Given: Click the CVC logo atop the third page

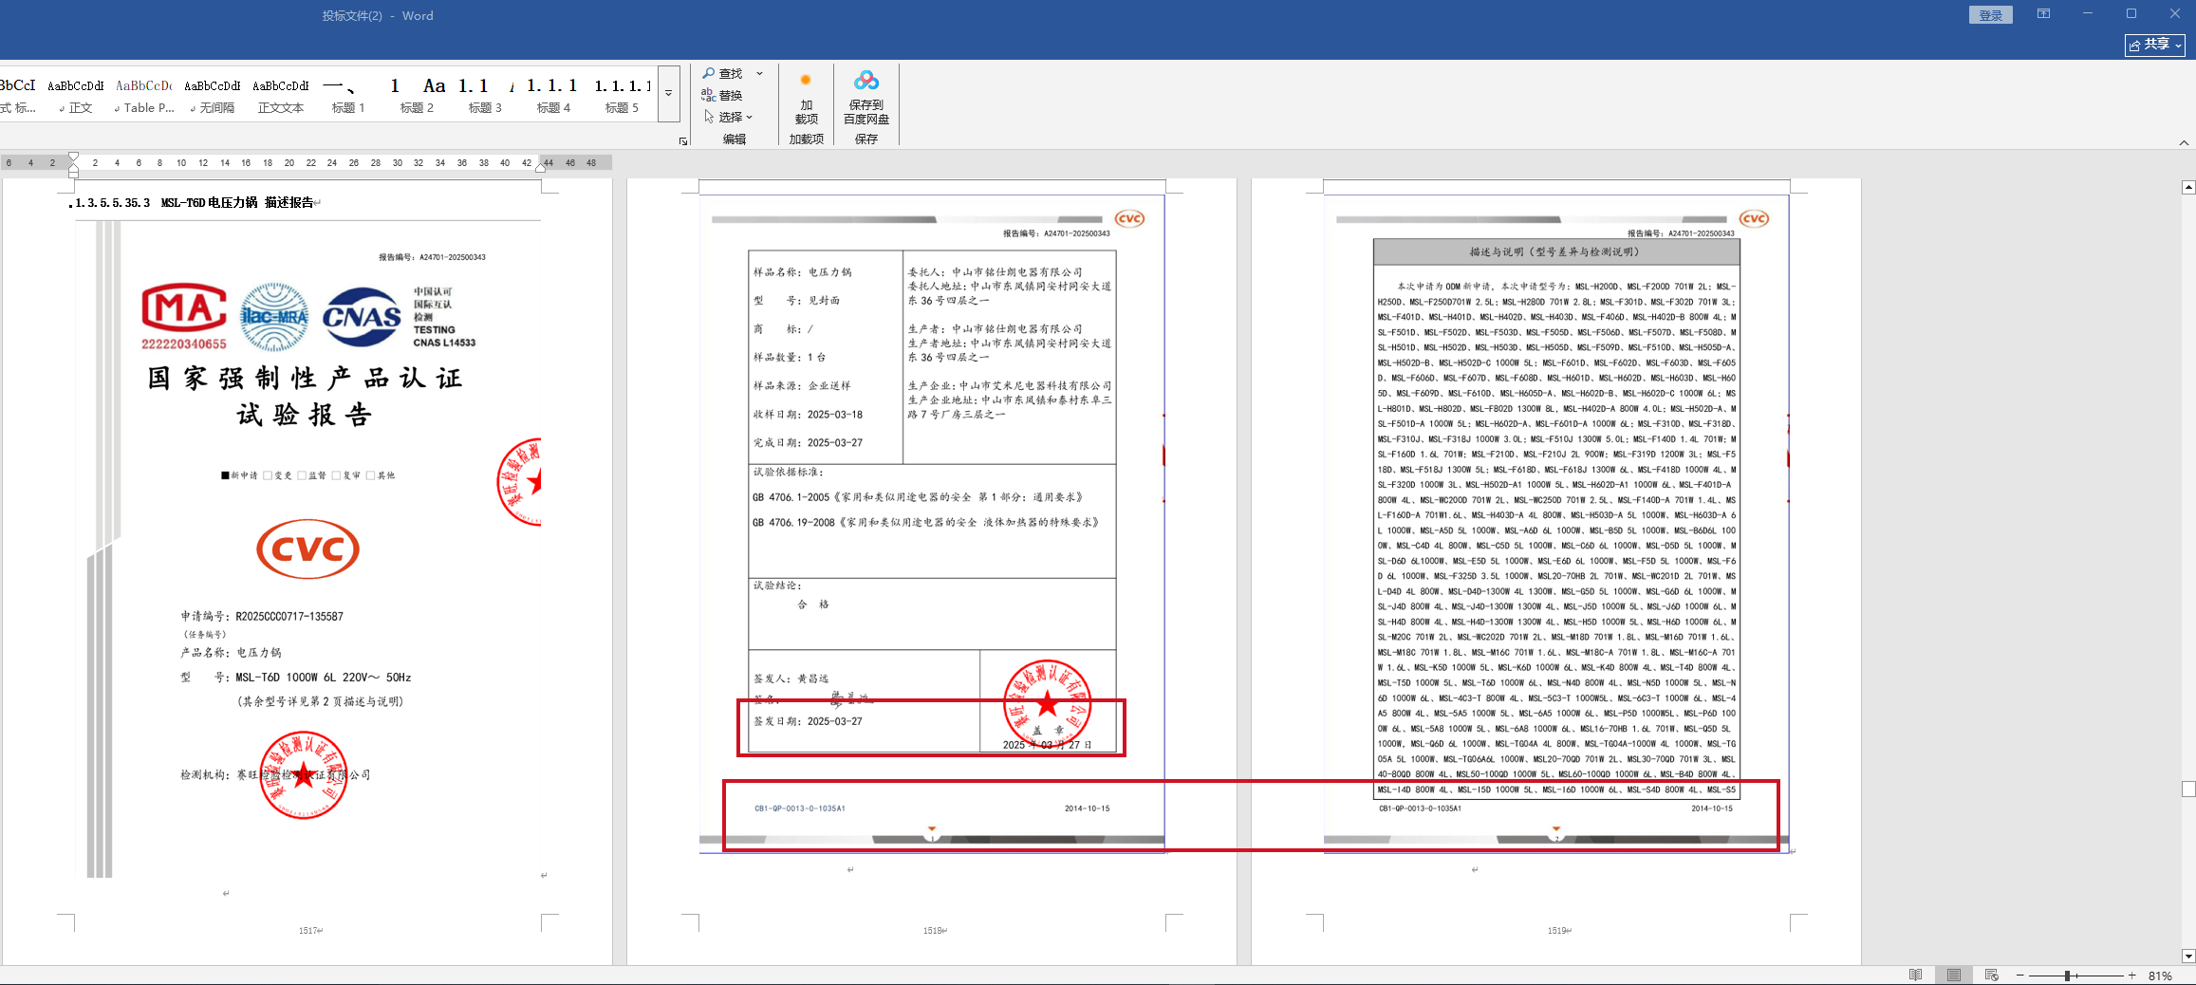Looking at the screenshot, I should [1754, 218].
